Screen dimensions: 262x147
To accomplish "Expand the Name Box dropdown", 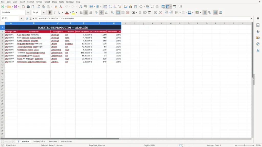I will [21, 18].
